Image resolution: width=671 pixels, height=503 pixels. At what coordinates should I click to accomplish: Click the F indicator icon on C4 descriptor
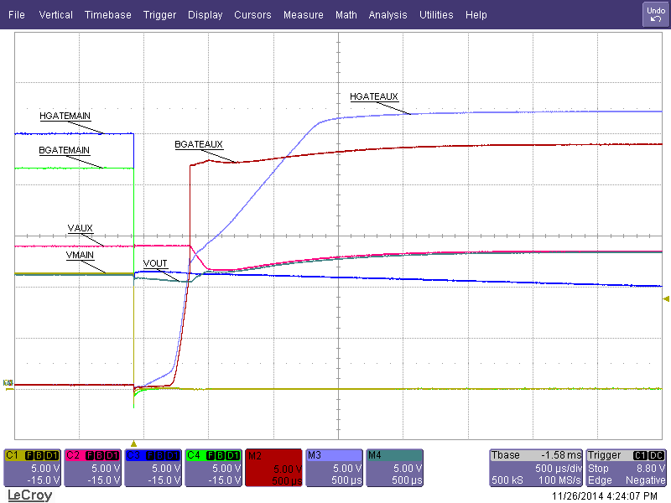click(210, 455)
